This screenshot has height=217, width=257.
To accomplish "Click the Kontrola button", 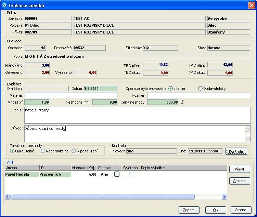I will (236, 151).
